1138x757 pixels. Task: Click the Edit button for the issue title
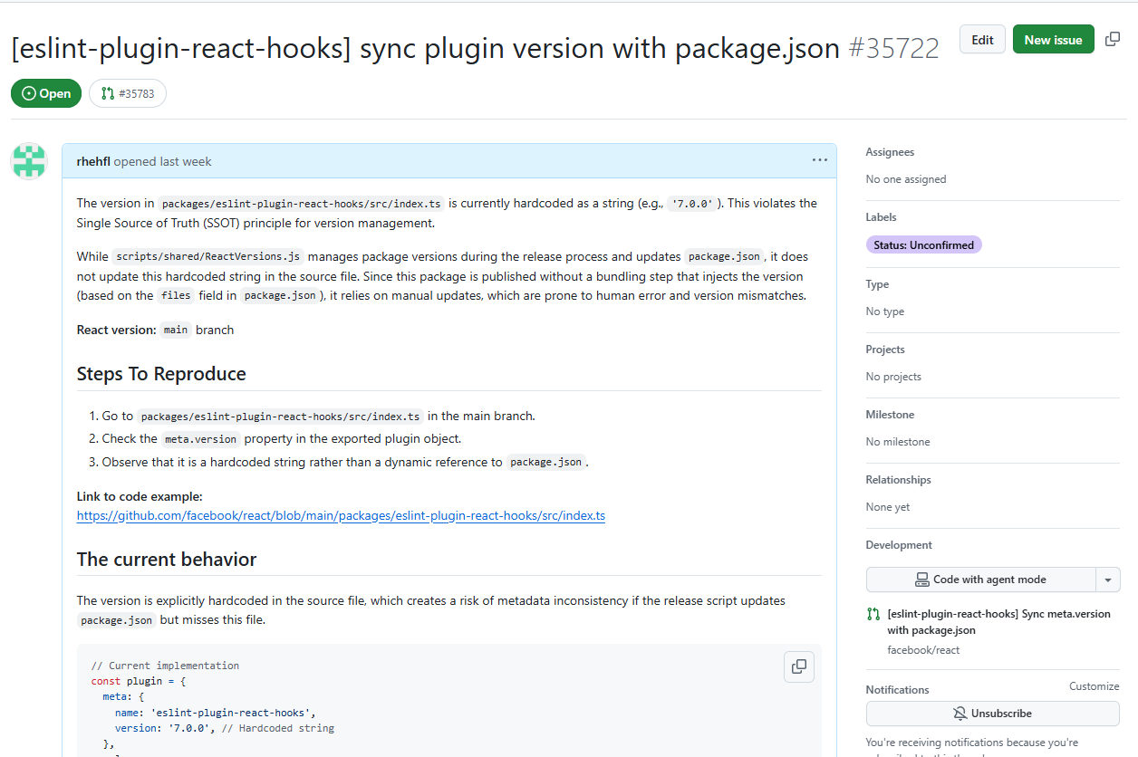[x=982, y=40]
